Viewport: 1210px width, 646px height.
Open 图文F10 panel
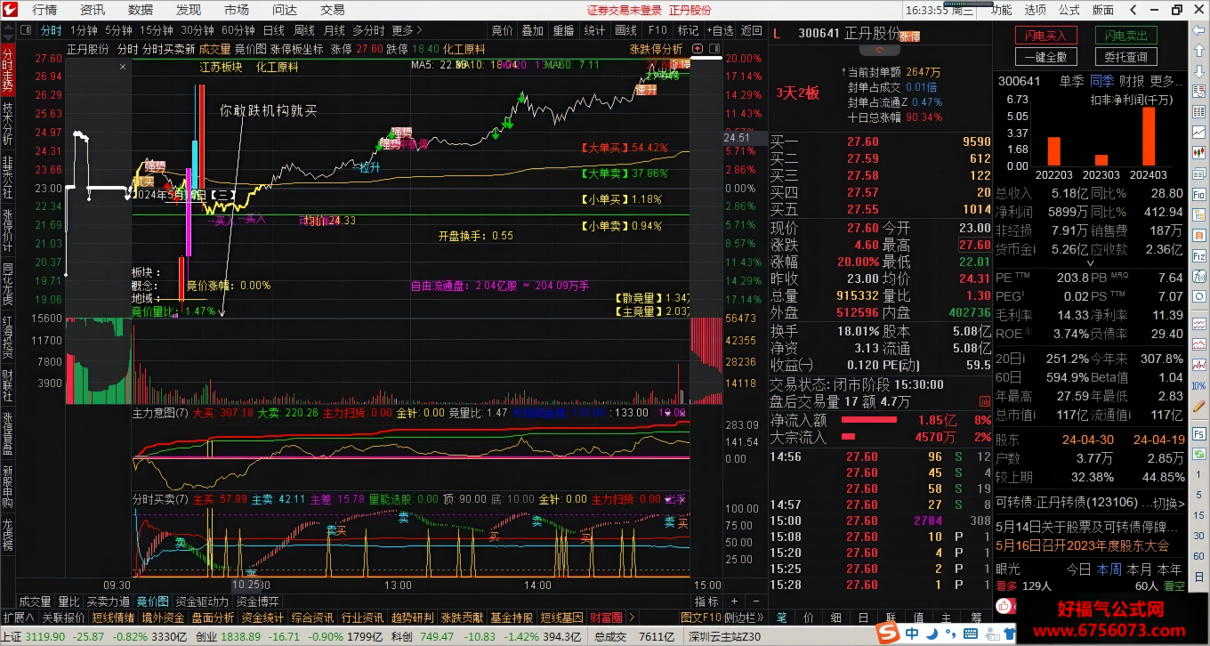(x=701, y=618)
